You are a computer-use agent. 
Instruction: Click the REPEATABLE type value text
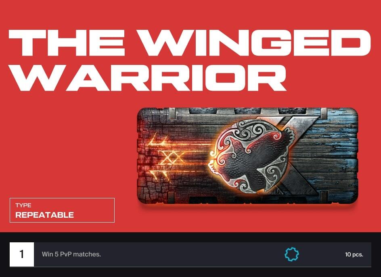(44, 215)
